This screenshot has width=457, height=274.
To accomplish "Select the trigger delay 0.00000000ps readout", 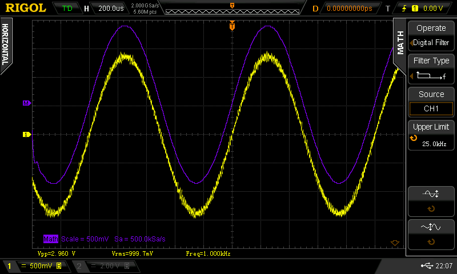I will coord(350,9).
